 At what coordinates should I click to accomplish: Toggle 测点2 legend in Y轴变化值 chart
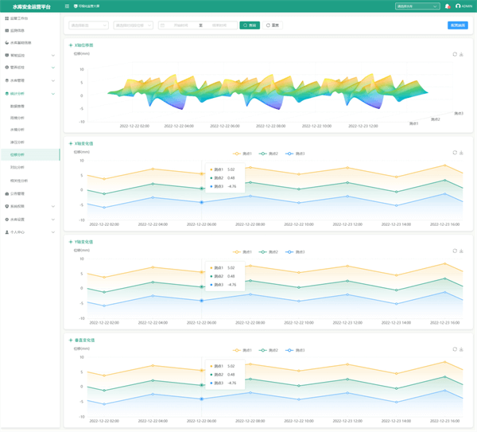point(269,252)
